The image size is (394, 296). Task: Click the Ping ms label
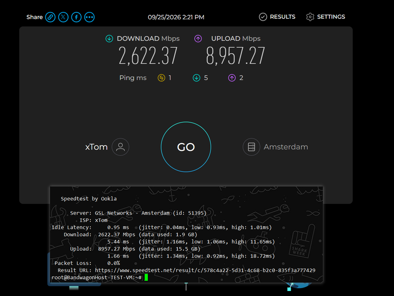click(x=133, y=78)
